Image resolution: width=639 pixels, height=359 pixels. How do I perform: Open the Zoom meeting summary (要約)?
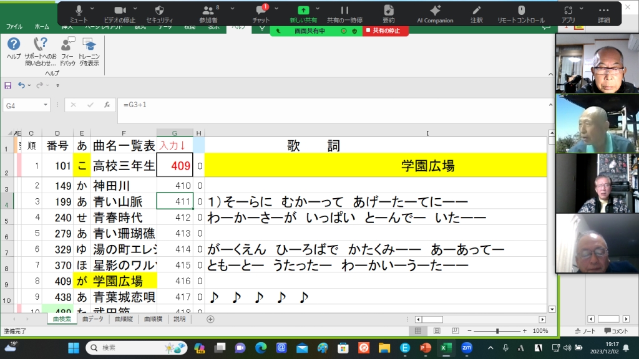tap(388, 14)
